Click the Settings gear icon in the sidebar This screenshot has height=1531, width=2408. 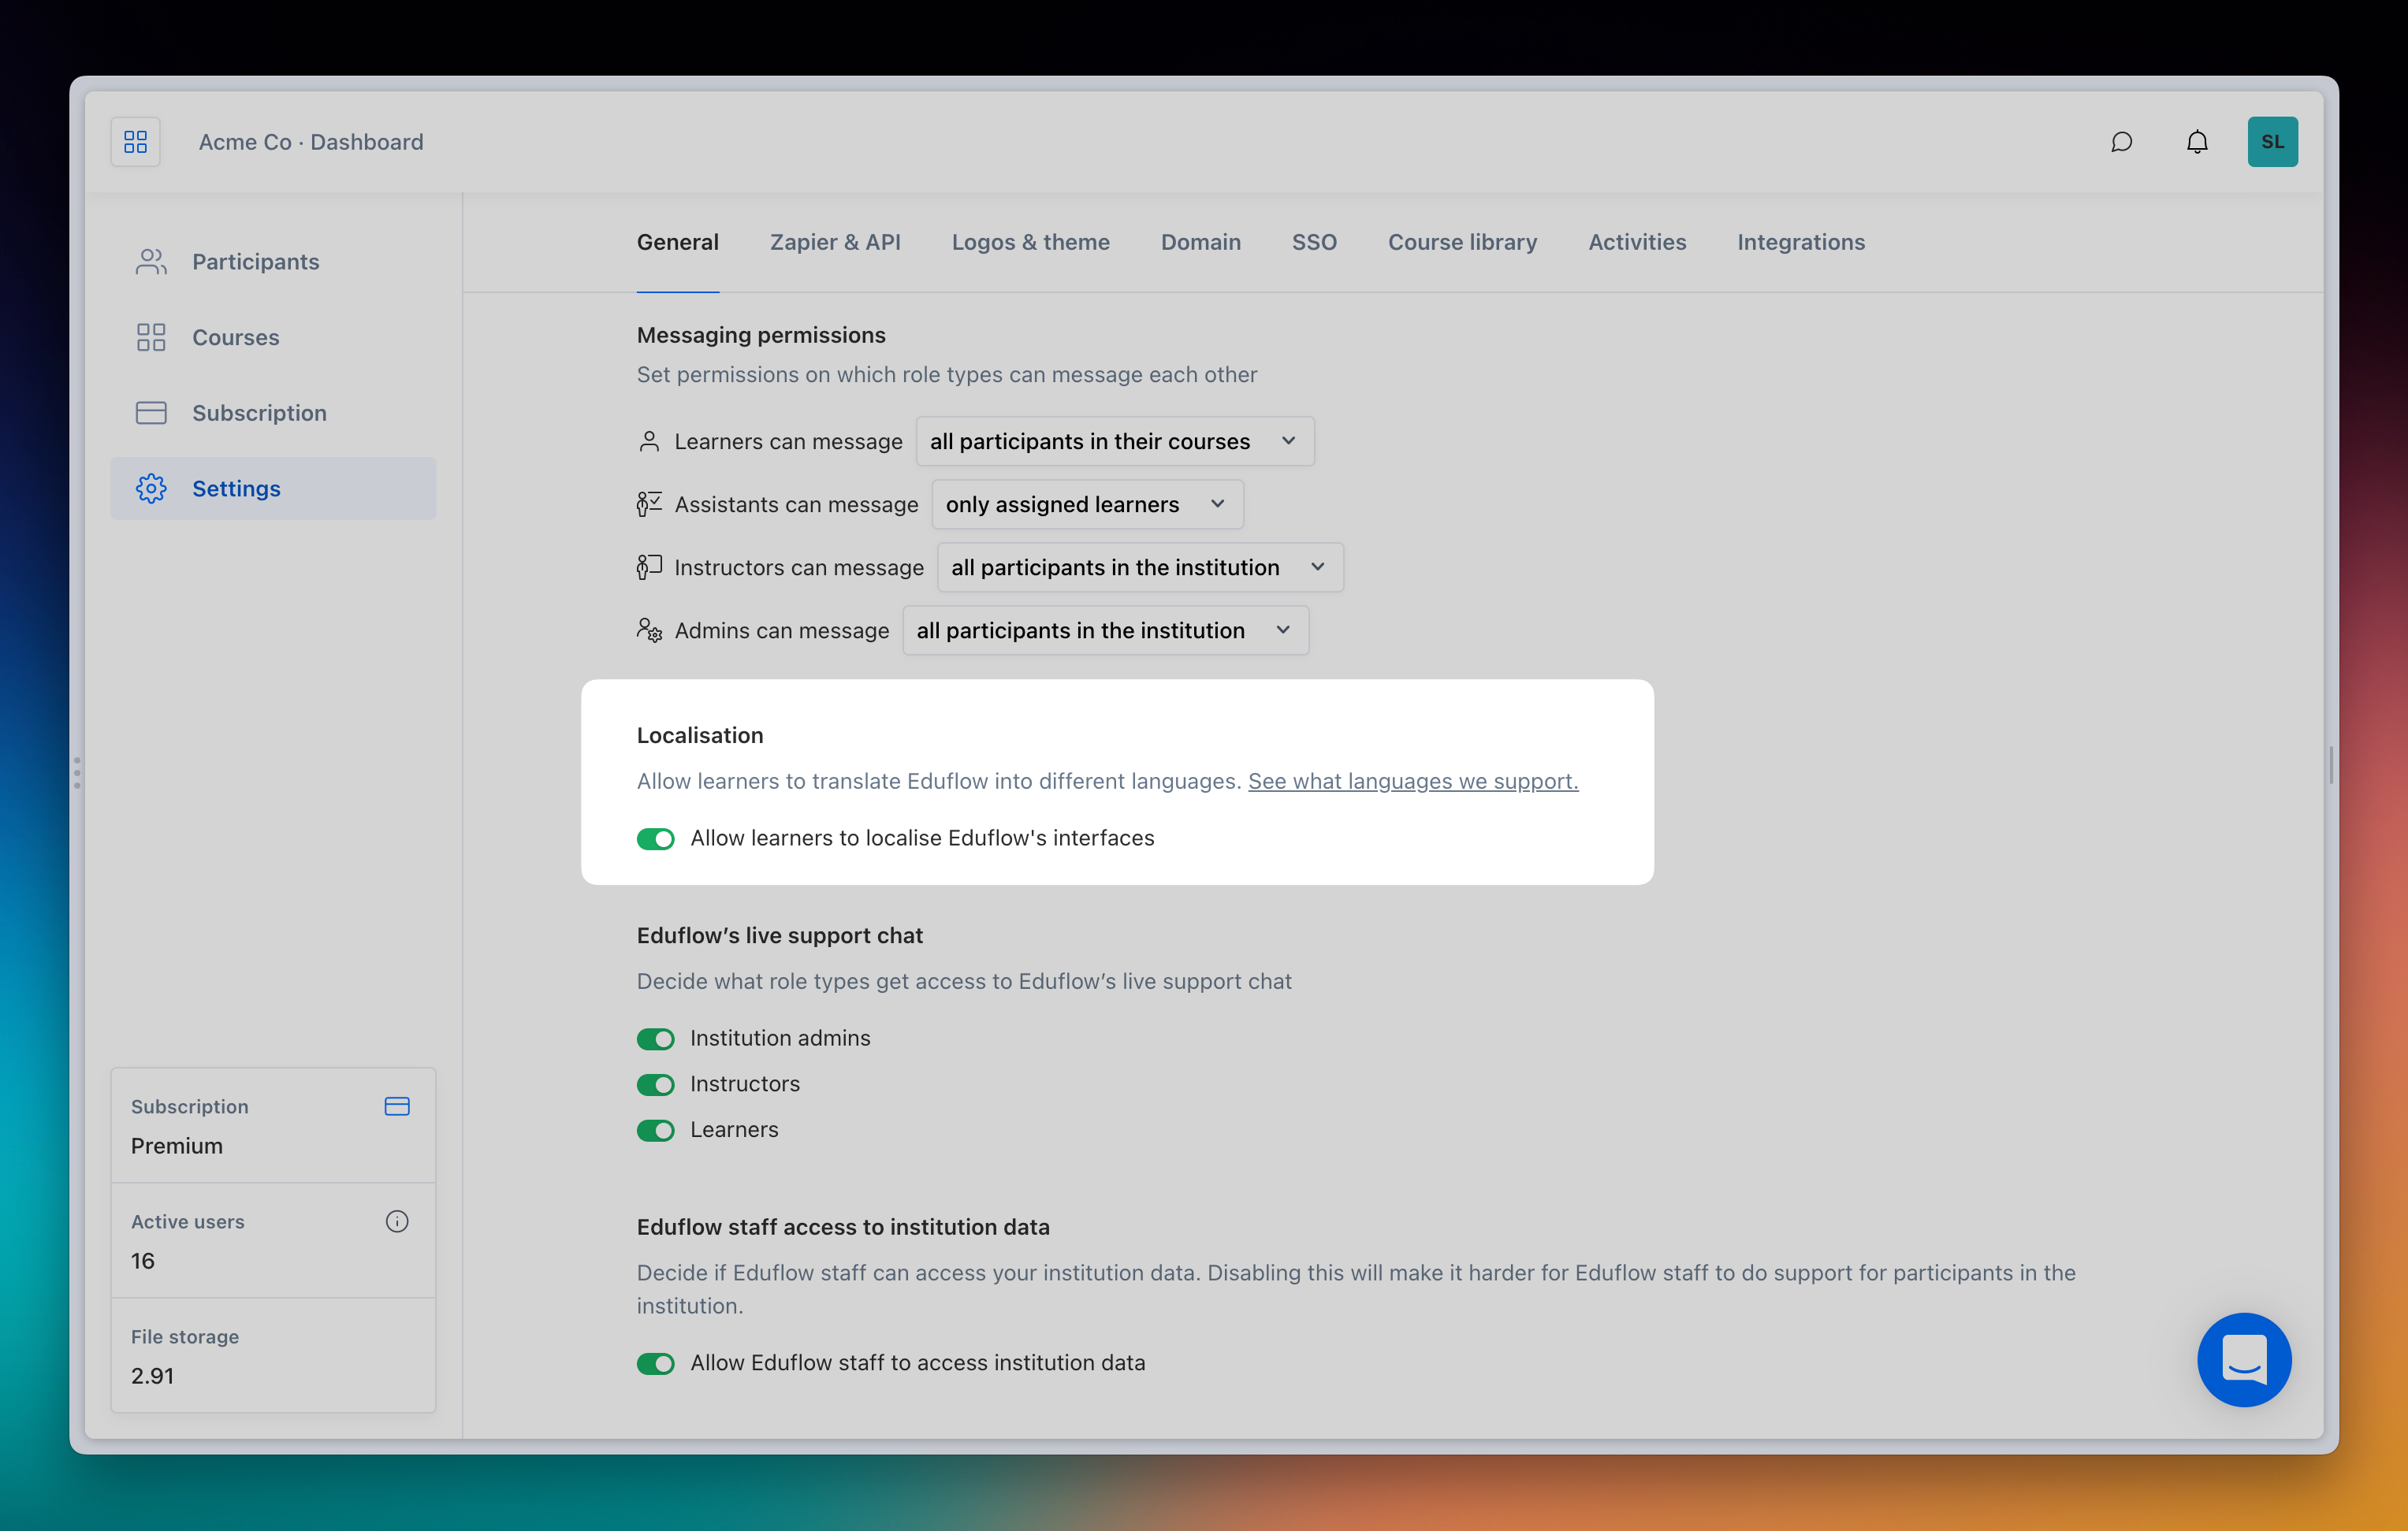coord(151,489)
